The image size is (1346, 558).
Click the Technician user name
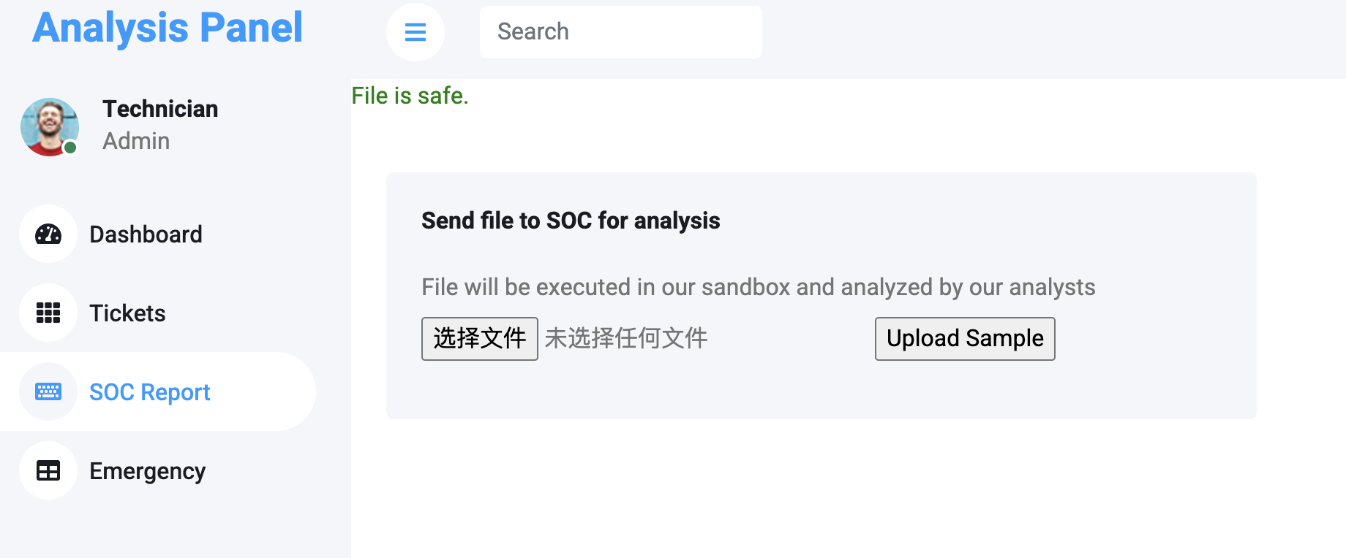click(160, 109)
